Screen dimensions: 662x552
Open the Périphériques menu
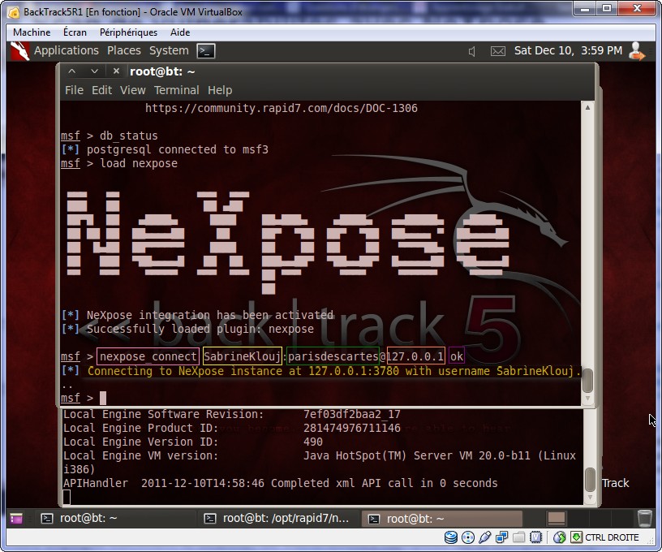point(128,32)
